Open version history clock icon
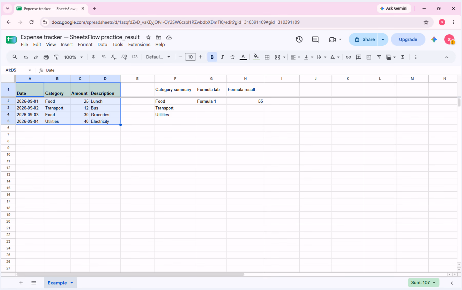The image size is (462, 290). pyautogui.click(x=299, y=39)
